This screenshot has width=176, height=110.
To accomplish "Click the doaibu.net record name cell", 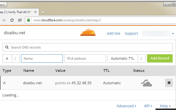I will (x=32, y=83).
